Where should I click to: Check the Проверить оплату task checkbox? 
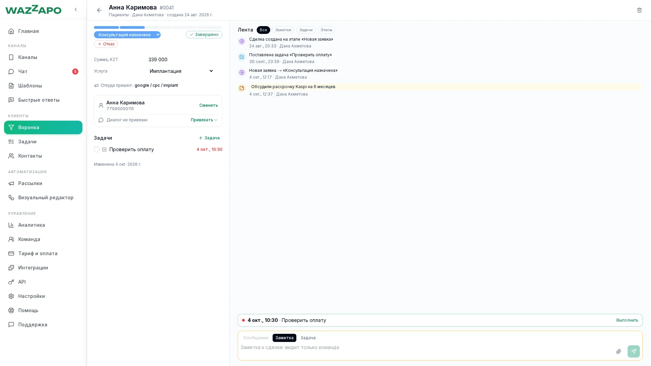97,149
